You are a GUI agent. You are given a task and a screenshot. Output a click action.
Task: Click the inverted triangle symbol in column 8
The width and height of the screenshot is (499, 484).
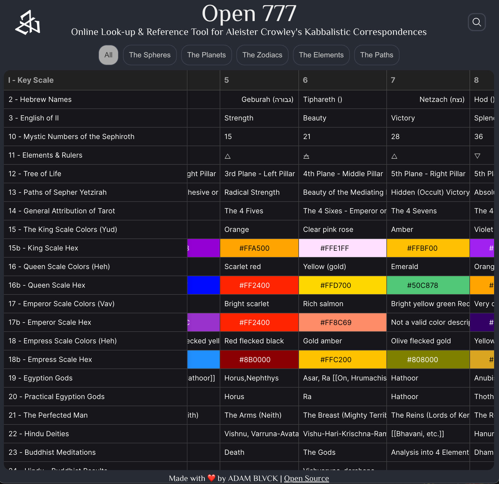pyautogui.click(x=477, y=156)
